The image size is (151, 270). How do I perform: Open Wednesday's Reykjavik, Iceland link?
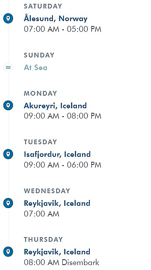pos(57,203)
